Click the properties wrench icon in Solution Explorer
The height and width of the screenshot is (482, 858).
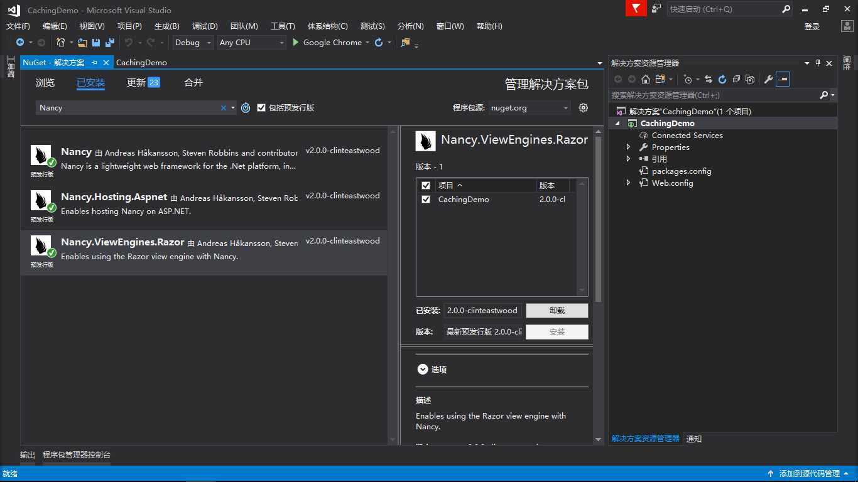[x=768, y=79]
